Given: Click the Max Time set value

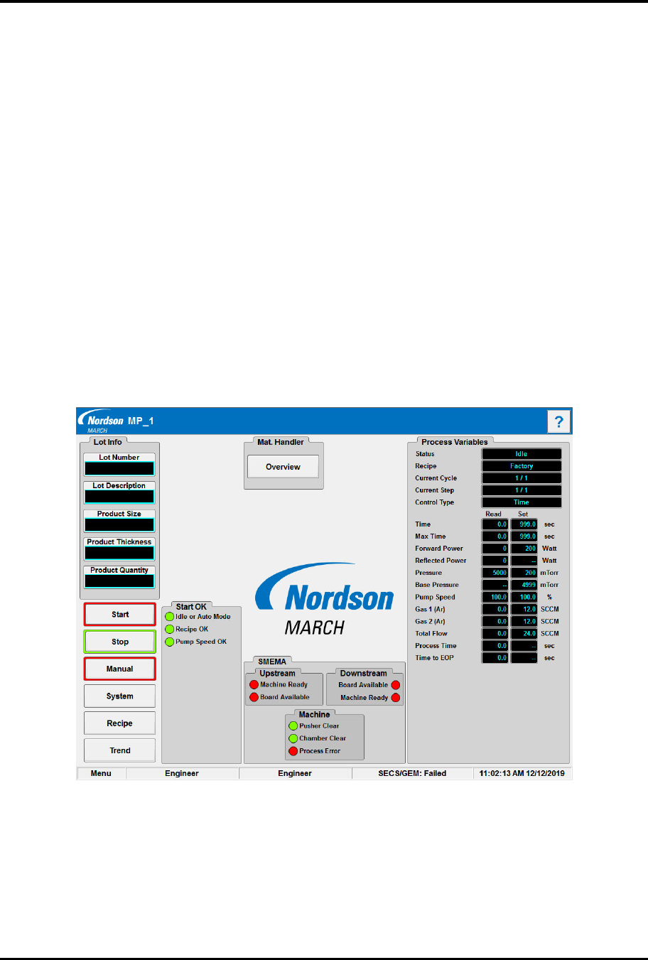Looking at the screenshot, I should click(x=524, y=536).
